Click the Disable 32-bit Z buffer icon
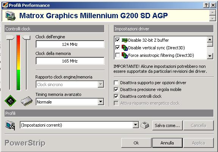The width and height of the screenshot is (218, 152). 125,40
